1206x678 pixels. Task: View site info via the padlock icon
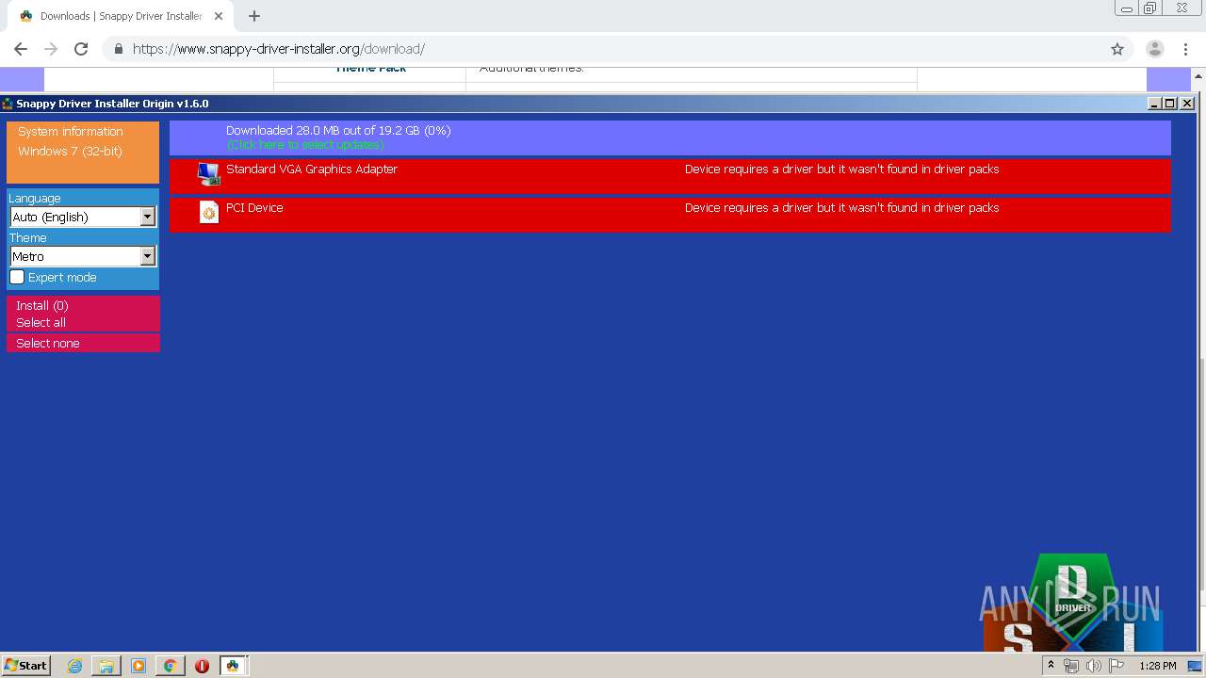[x=118, y=49]
